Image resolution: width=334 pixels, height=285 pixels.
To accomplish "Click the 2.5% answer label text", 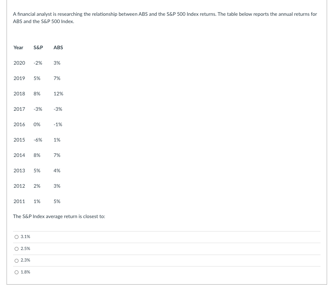I will click(x=25, y=248).
